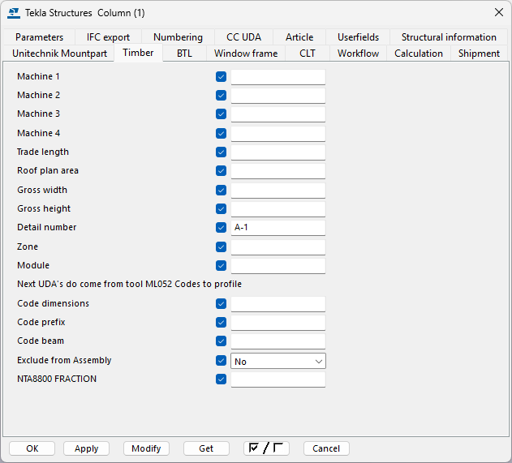The height and width of the screenshot is (463, 512).
Task: Toggle the Gross height checkbox
Action: click(221, 209)
